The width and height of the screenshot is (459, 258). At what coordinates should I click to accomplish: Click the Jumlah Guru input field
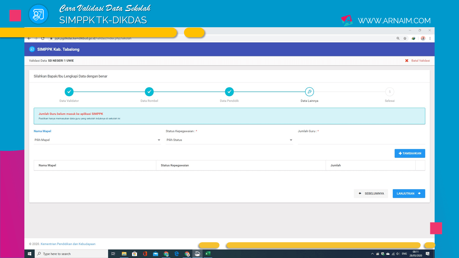click(x=361, y=140)
